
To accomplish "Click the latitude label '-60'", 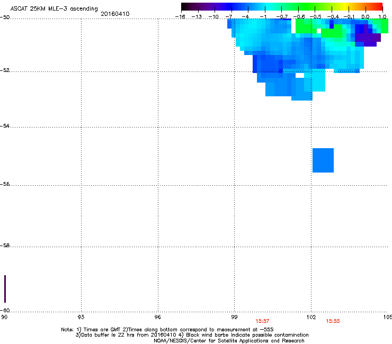I will click(5, 310).
